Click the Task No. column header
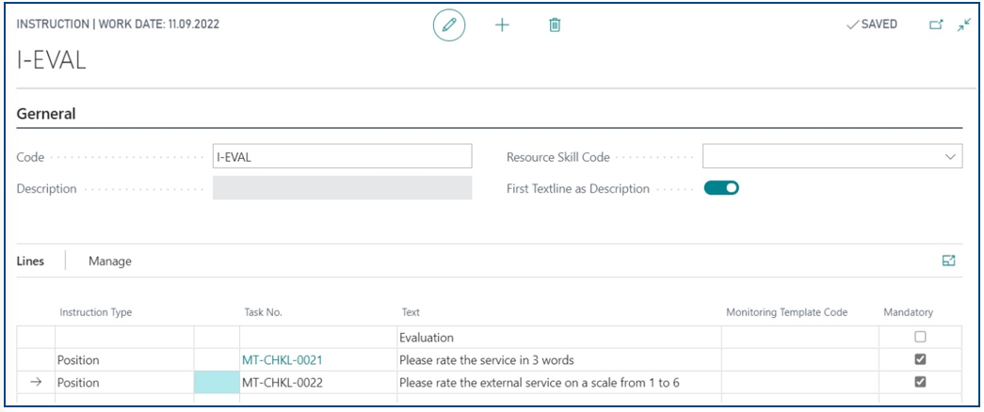 point(263,312)
